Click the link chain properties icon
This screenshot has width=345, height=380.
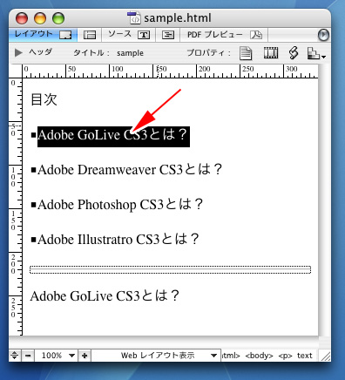294,53
